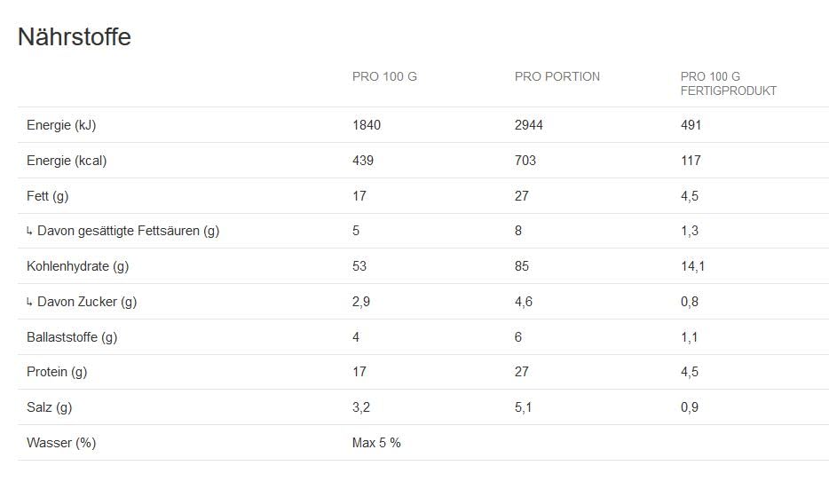Screen dimensions: 829x497
Task: Click the Protein (g) row label
Action: [x=57, y=372]
